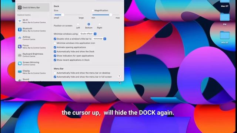Toggle animate opening applications
The width and height of the screenshot is (237, 133).
click(55, 47)
